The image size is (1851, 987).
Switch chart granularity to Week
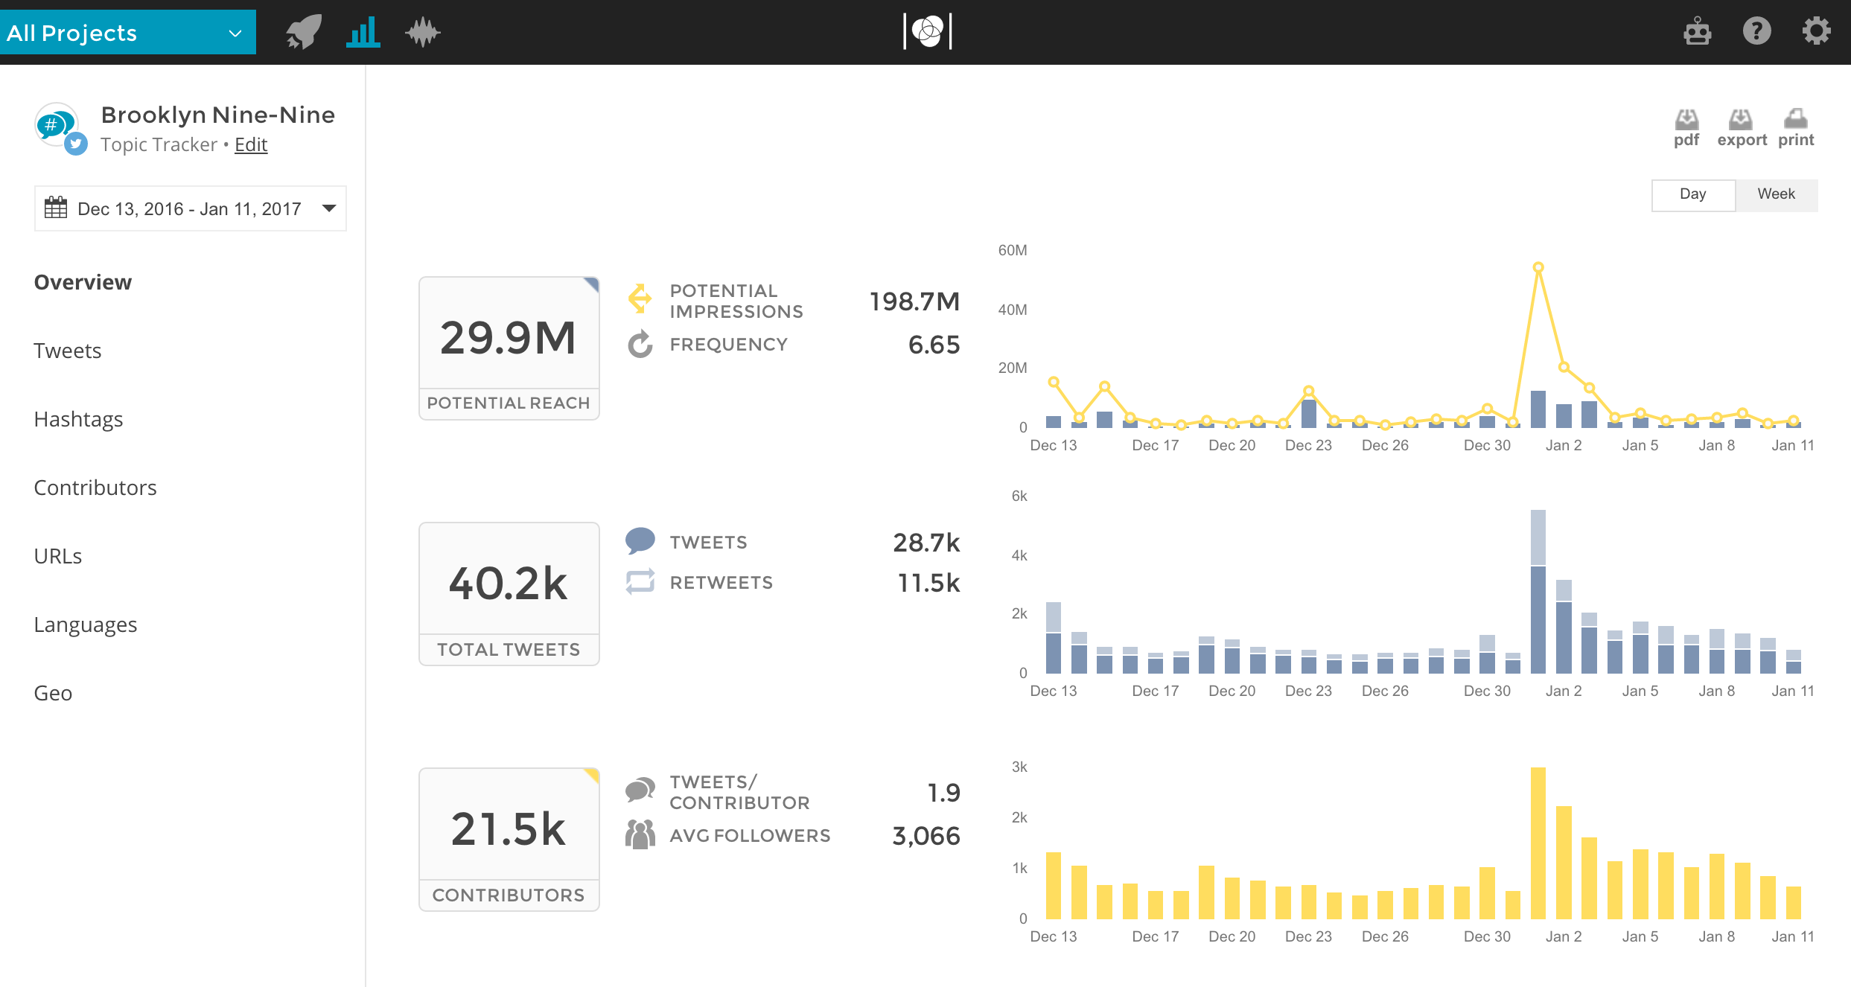[1776, 194]
